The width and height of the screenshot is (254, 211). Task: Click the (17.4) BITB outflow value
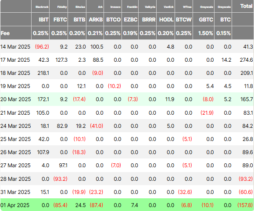[79, 99]
